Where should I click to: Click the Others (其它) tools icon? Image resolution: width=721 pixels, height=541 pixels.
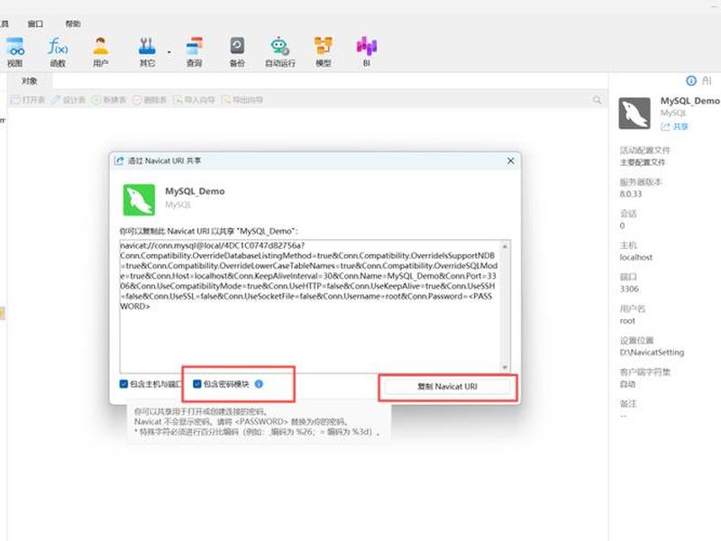[147, 51]
